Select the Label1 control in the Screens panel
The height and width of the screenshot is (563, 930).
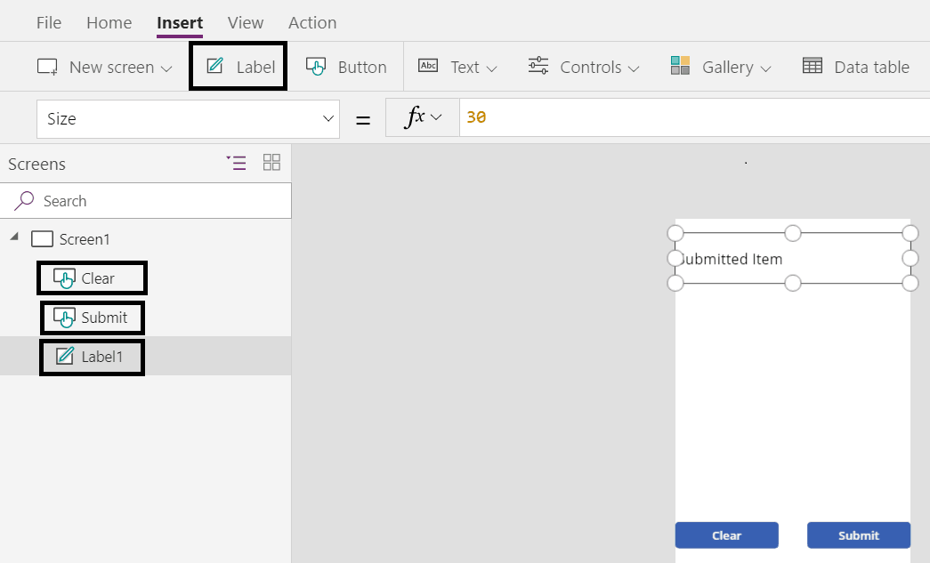point(92,357)
